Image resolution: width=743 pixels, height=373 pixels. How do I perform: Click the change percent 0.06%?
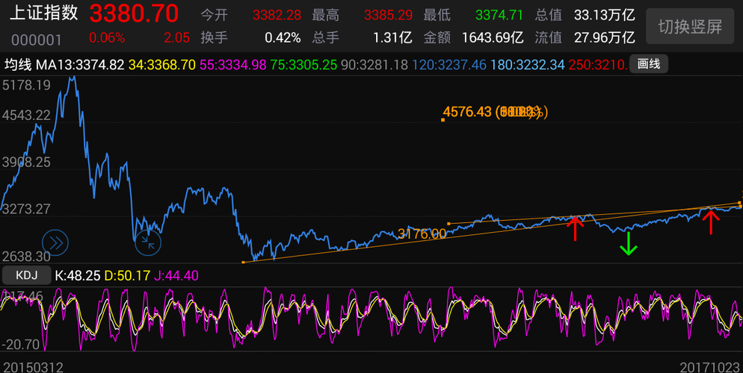(x=107, y=38)
